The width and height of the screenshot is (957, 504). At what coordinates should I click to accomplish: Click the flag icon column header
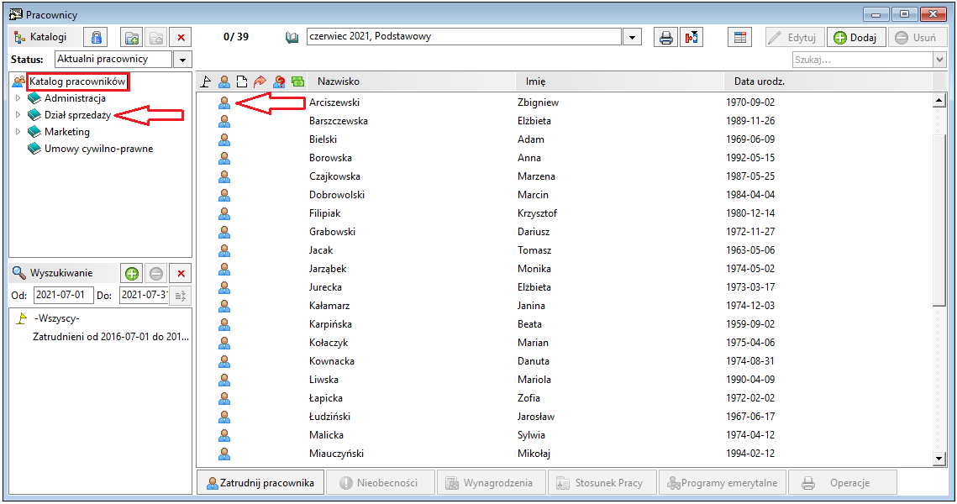pos(206,81)
